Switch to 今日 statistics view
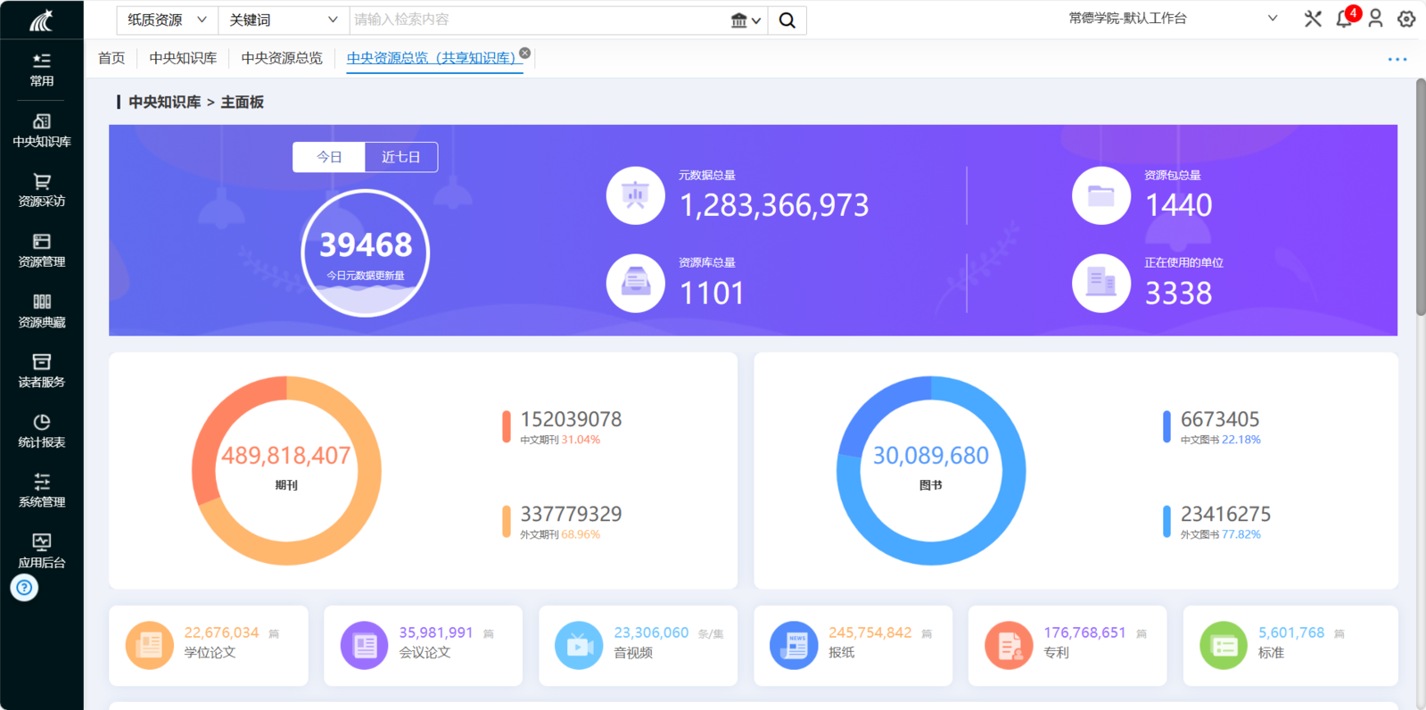Image resolution: width=1426 pixels, height=710 pixels. click(329, 157)
